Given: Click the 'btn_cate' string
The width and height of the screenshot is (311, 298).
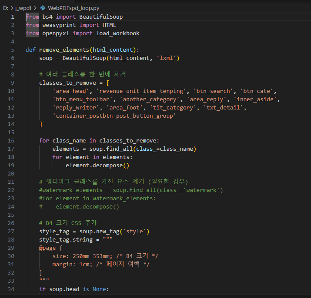Looking at the screenshot, I should coord(257,91).
